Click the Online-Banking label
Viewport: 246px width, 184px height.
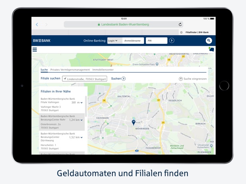click(x=94, y=40)
